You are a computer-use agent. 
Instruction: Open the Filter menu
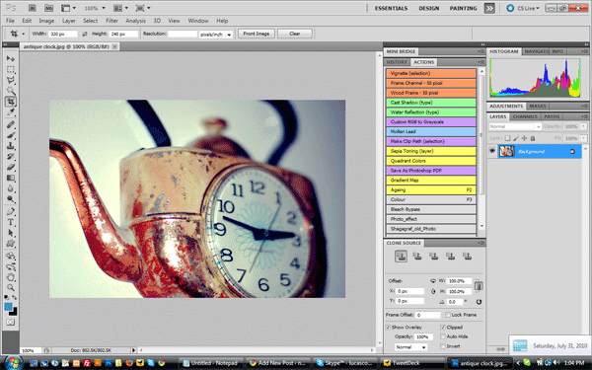[x=111, y=21]
